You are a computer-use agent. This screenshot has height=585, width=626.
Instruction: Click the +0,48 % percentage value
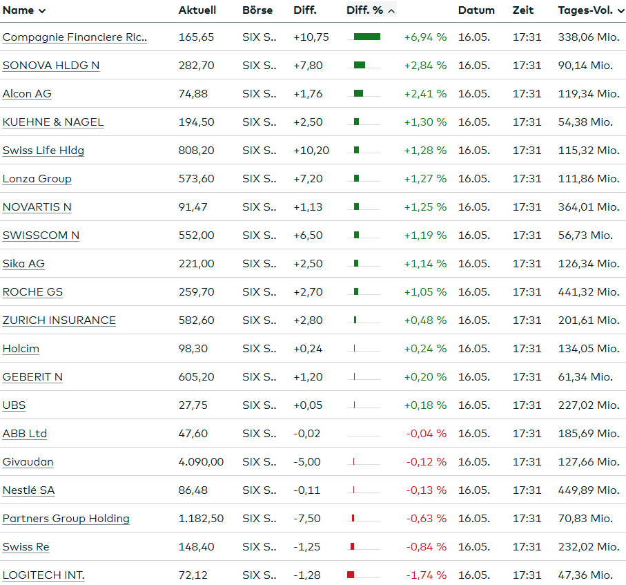tap(425, 320)
